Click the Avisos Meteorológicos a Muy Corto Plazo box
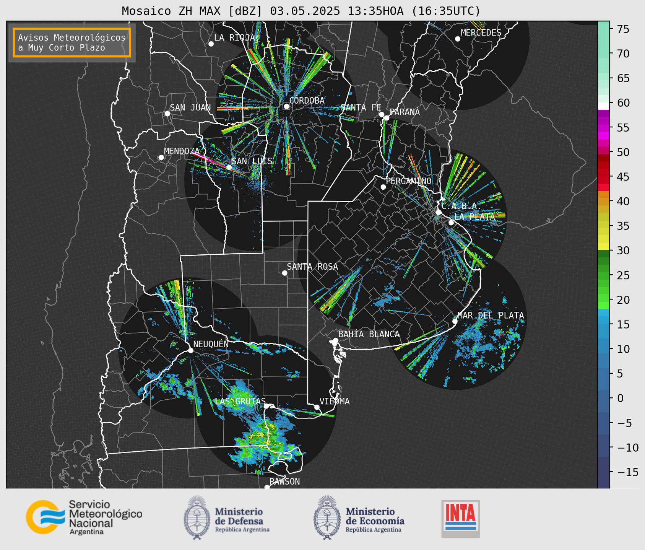645x550 pixels. (x=72, y=42)
